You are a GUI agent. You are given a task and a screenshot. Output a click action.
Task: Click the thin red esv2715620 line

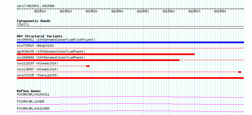click(130, 48)
